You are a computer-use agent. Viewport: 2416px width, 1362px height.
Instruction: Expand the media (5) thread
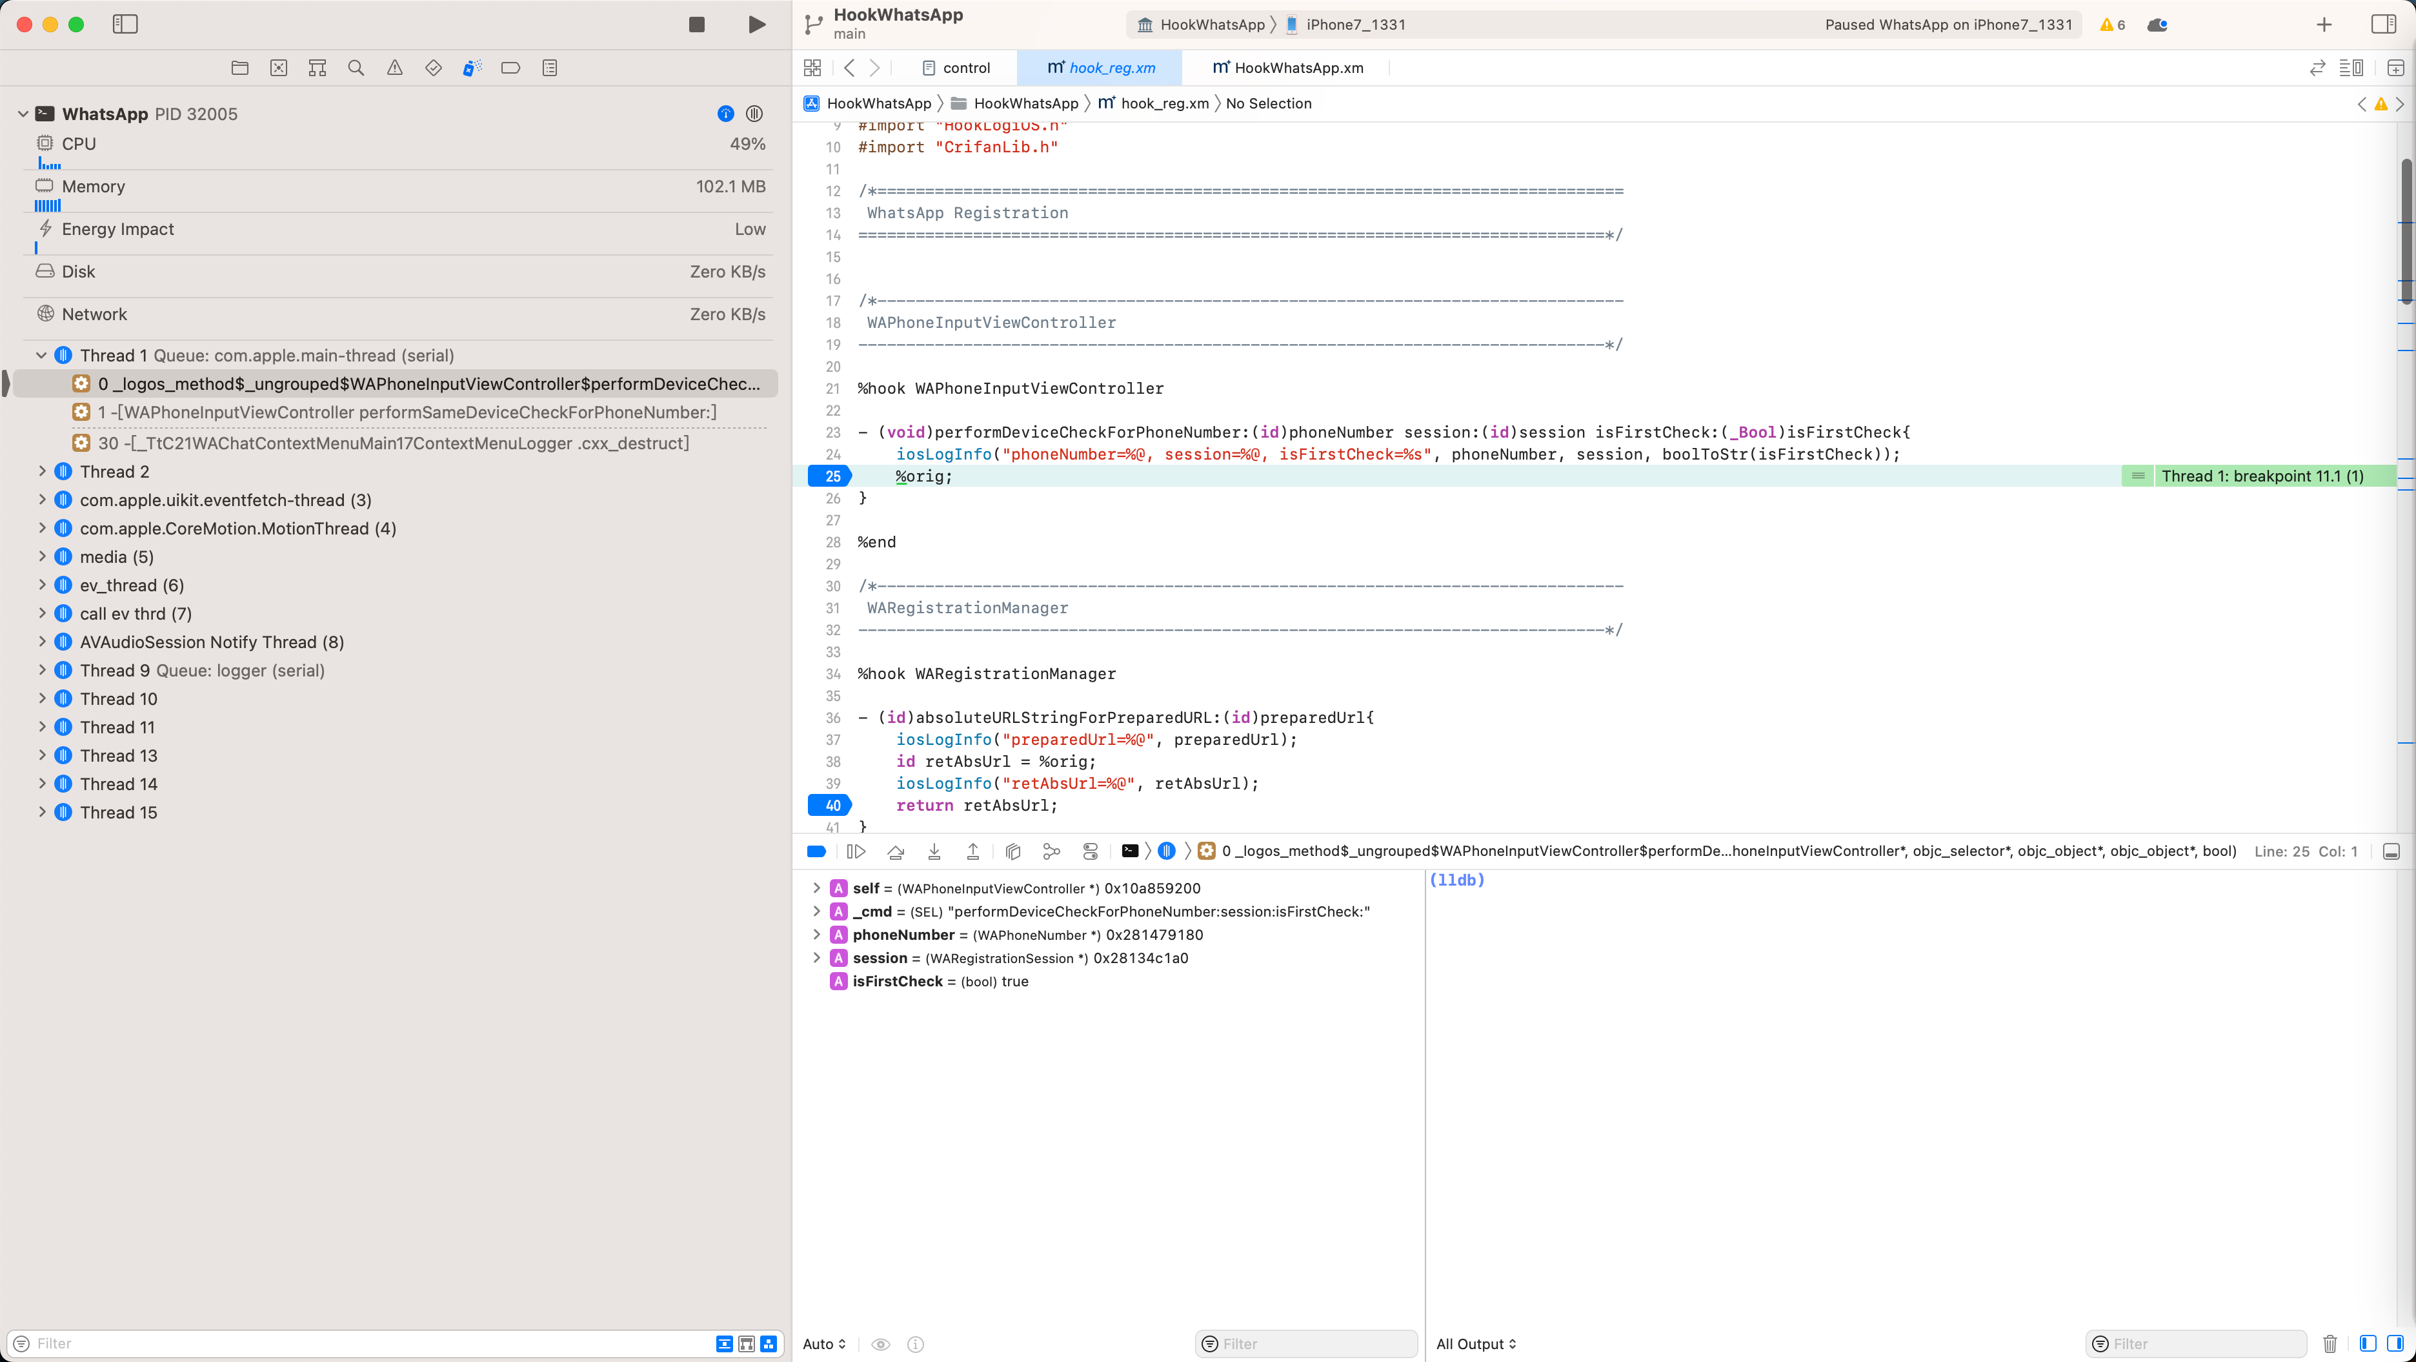pyautogui.click(x=41, y=556)
